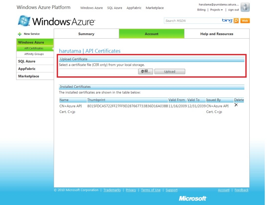
Task: Delete the Azure API Cert certificate
Action: 236,105
